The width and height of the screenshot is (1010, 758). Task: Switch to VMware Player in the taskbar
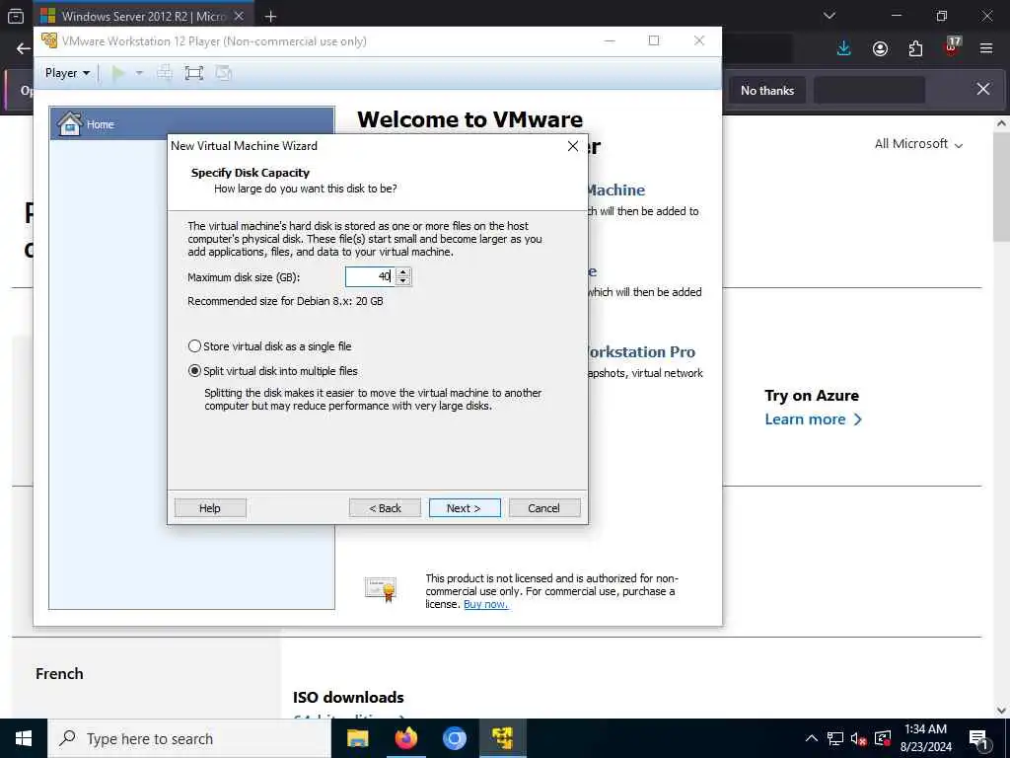pyautogui.click(x=502, y=738)
